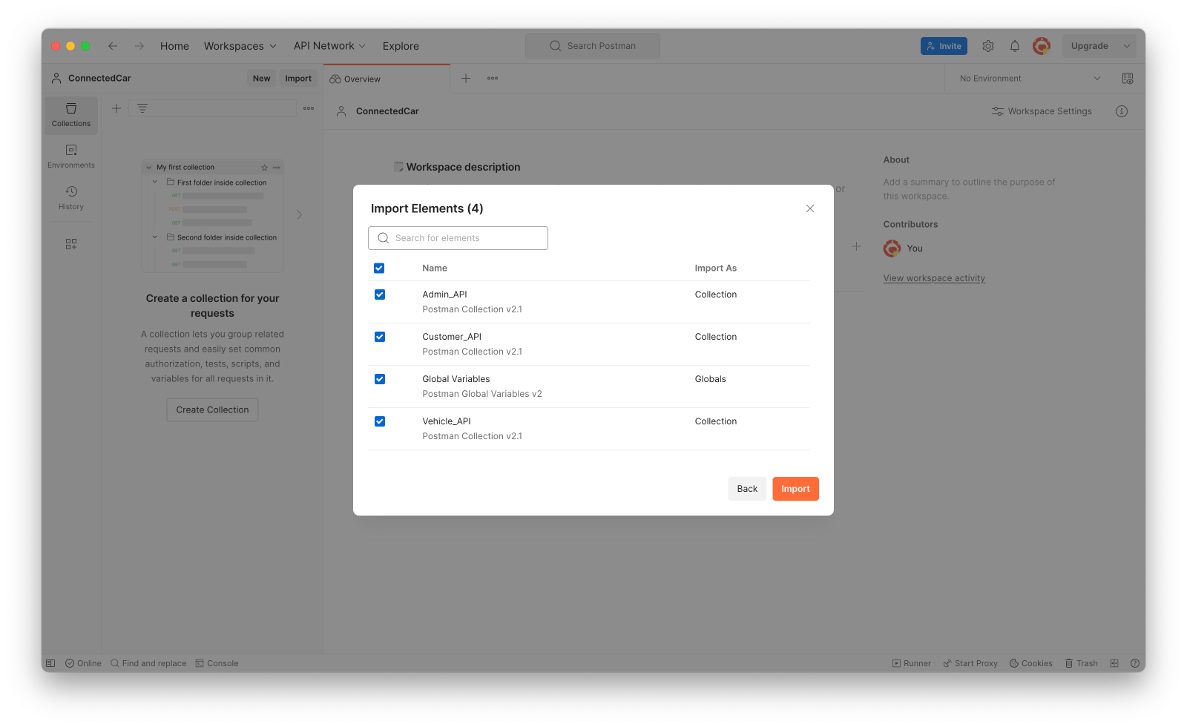Click the ConnectedCar workspace name in sidebar
1187x727 pixels.
click(99, 79)
